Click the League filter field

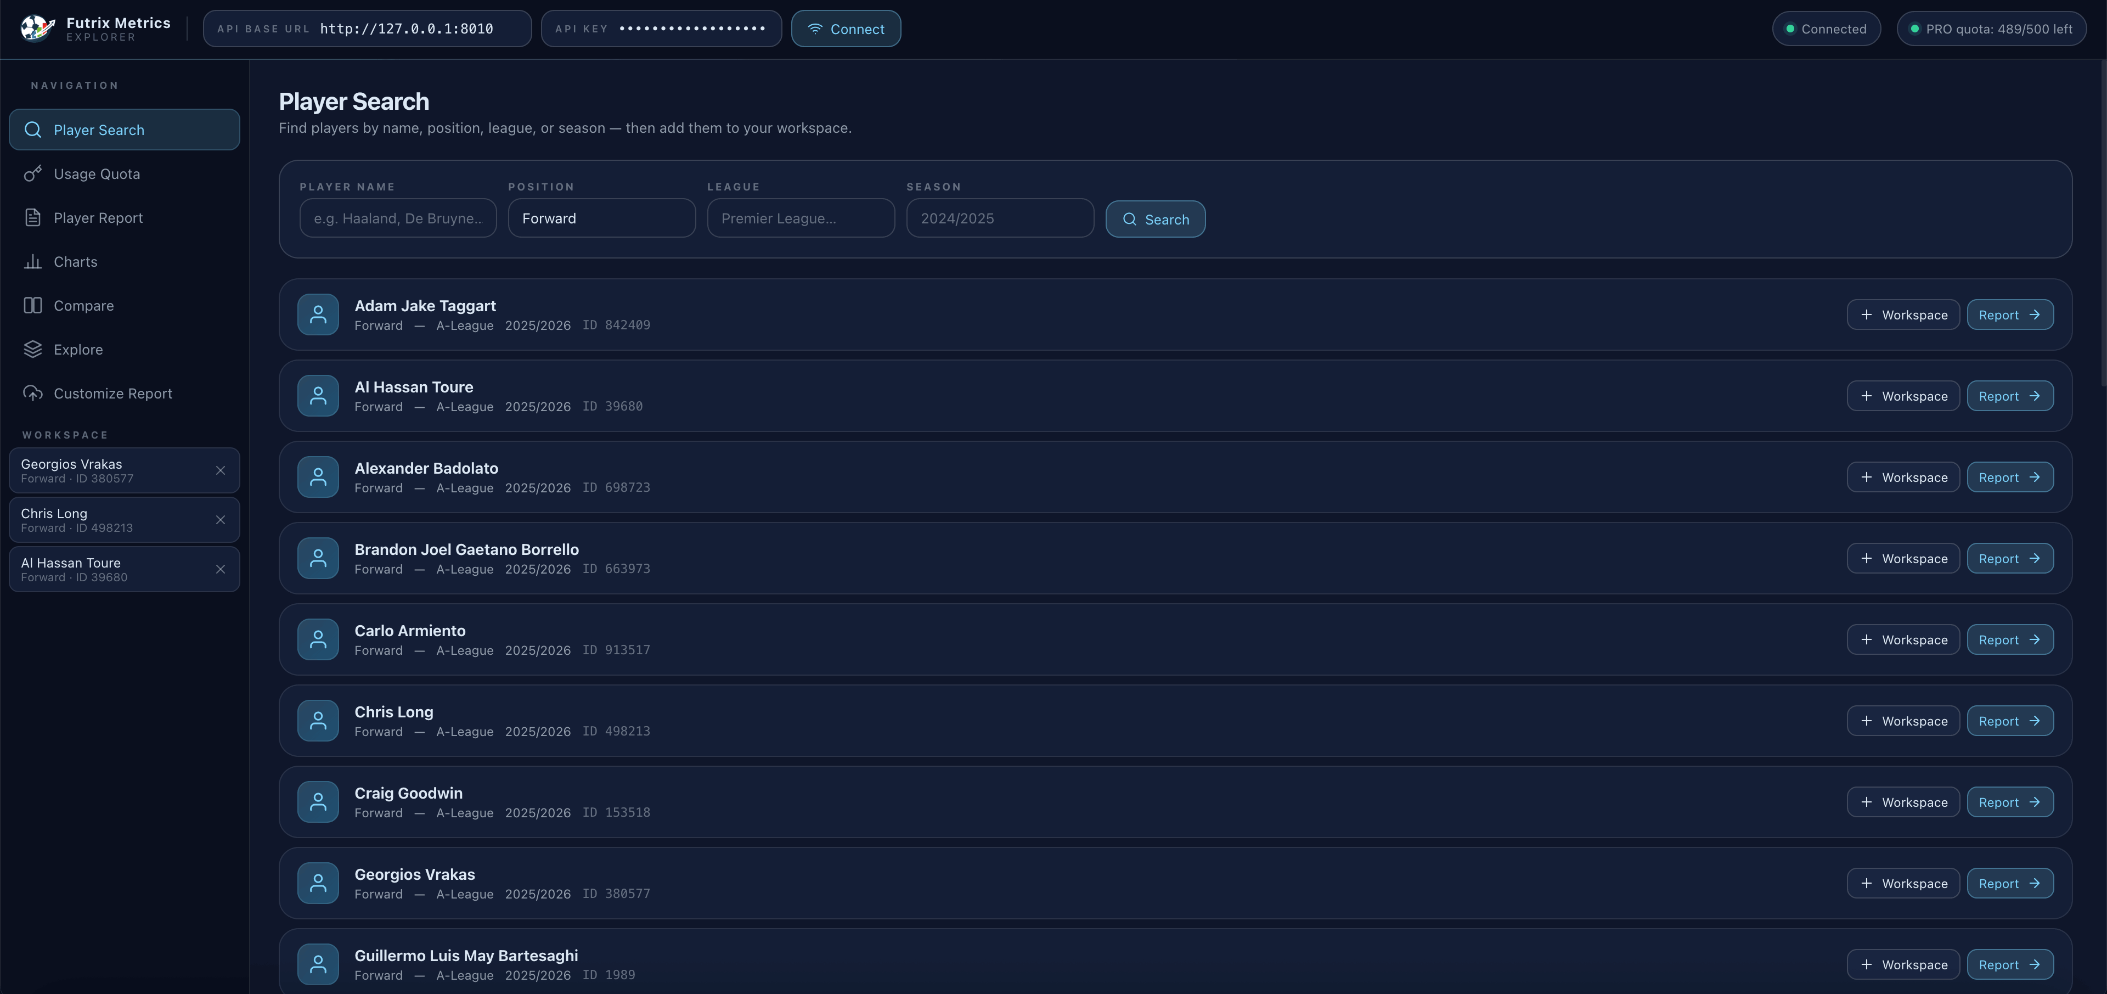tap(800, 218)
